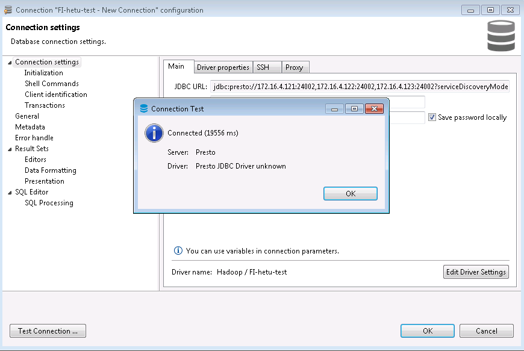The image size is (524, 351).
Task: Close the connection configuration window
Action: [x=510, y=10]
